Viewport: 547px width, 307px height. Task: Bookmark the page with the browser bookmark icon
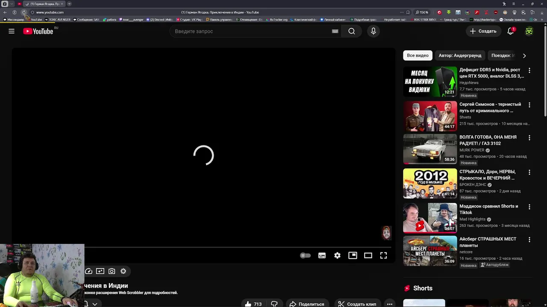[408, 12]
